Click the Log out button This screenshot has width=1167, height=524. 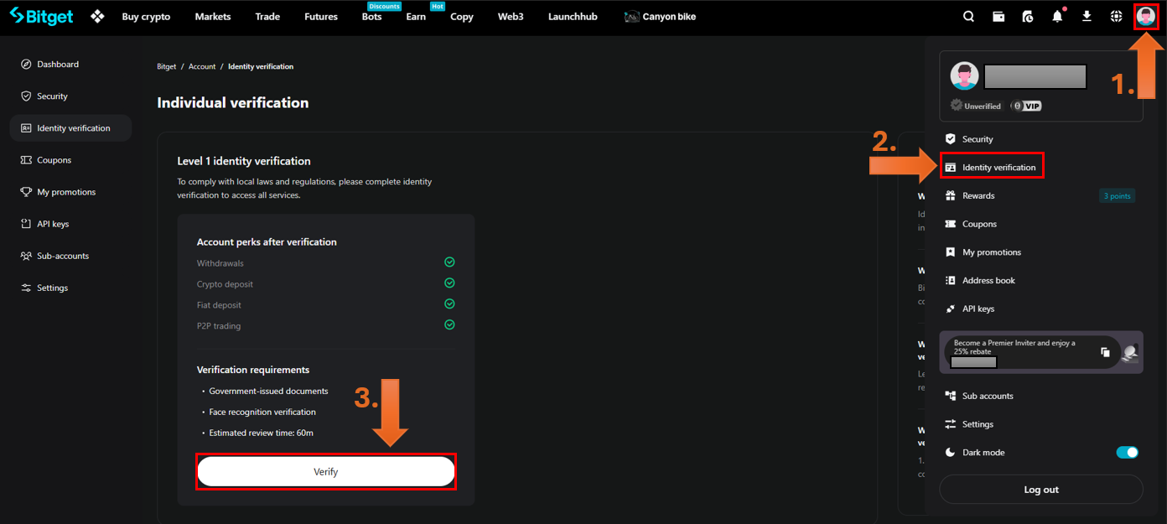point(1040,490)
